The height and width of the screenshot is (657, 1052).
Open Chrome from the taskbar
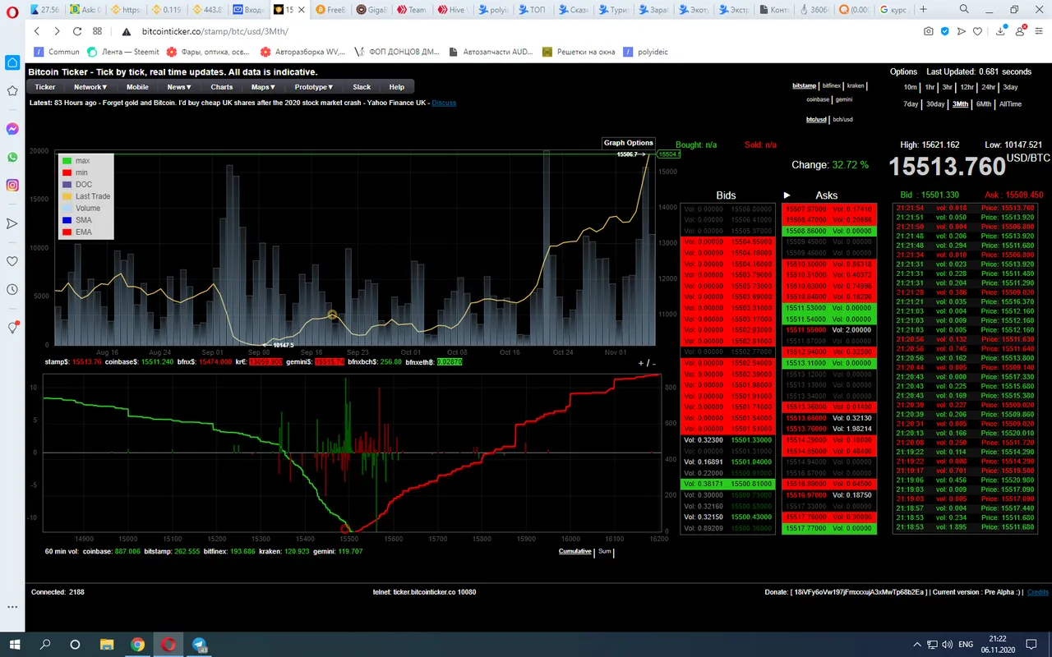point(137,644)
